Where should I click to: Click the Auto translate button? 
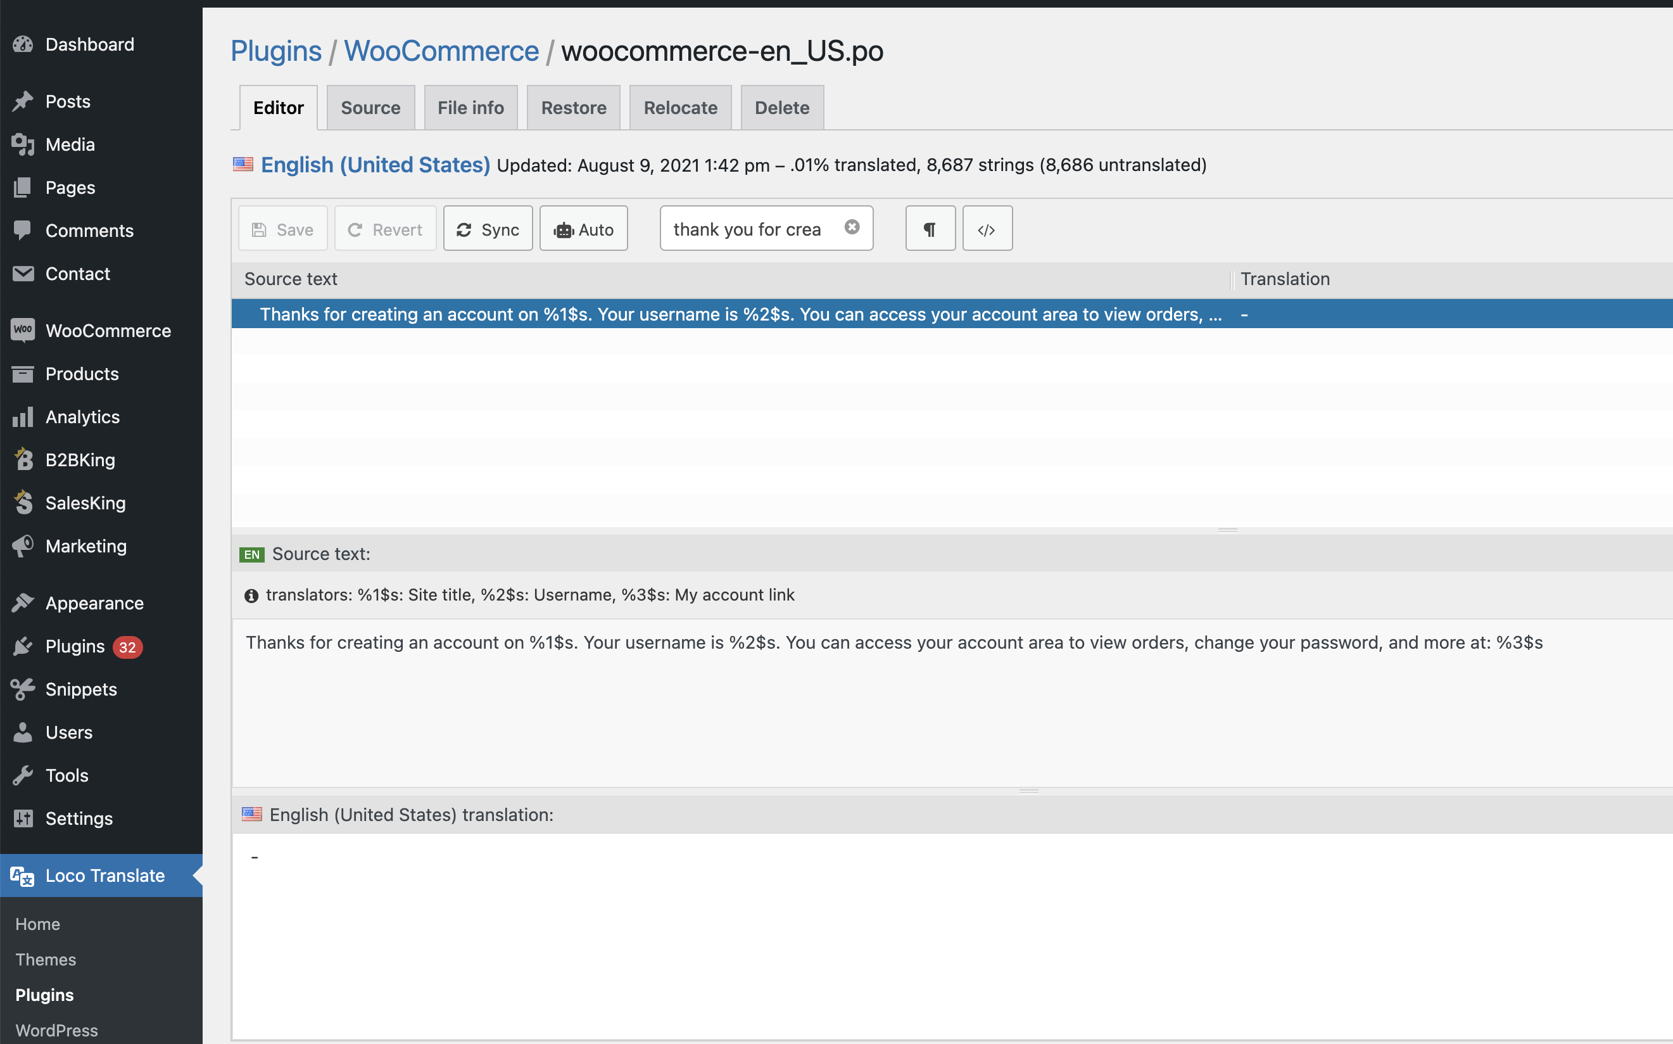point(583,229)
